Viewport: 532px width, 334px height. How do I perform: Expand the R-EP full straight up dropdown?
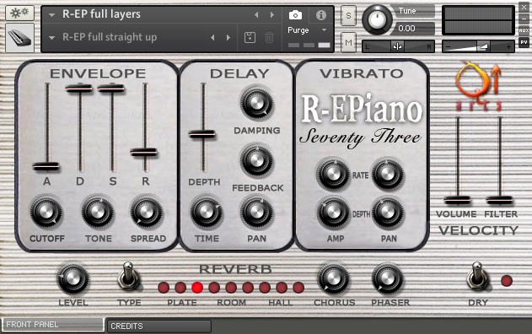click(x=52, y=38)
